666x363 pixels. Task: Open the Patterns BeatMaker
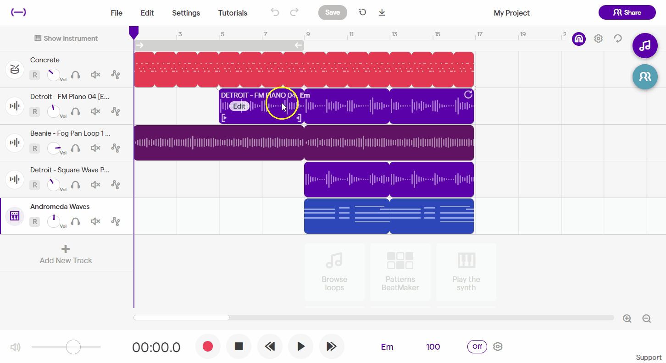400,272
